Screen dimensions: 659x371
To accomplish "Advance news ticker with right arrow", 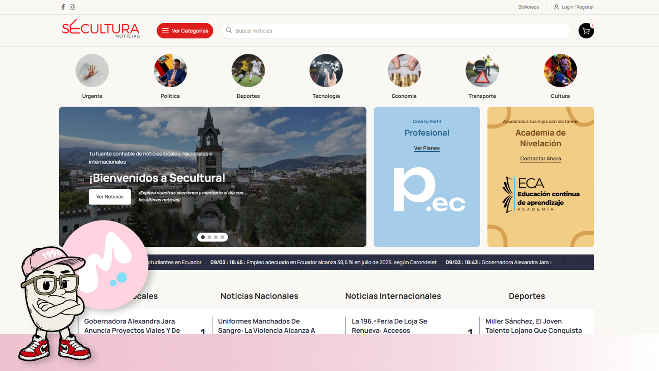I will coord(584,262).
